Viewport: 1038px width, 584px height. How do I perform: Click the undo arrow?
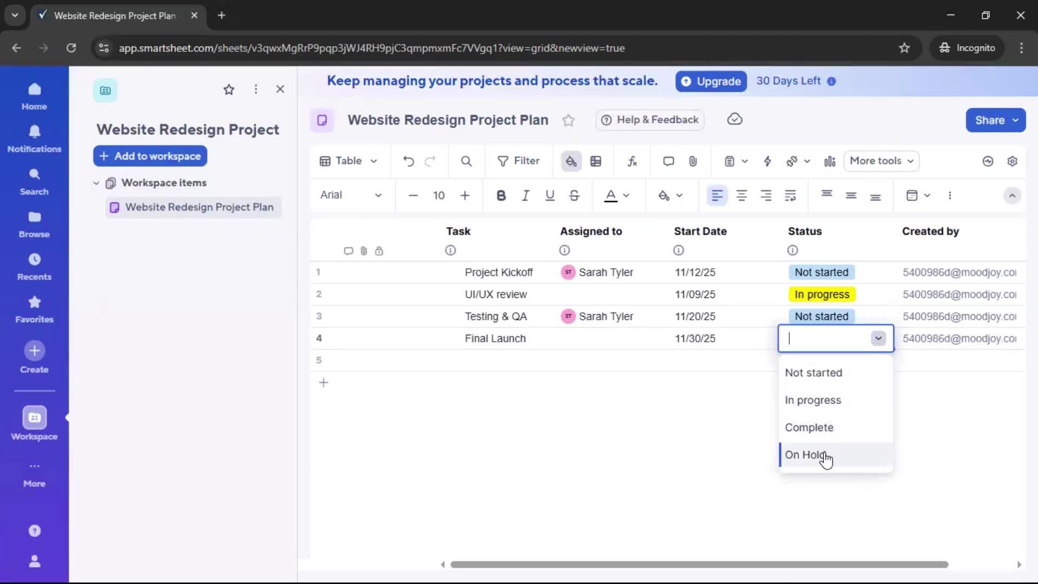pos(408,161)
